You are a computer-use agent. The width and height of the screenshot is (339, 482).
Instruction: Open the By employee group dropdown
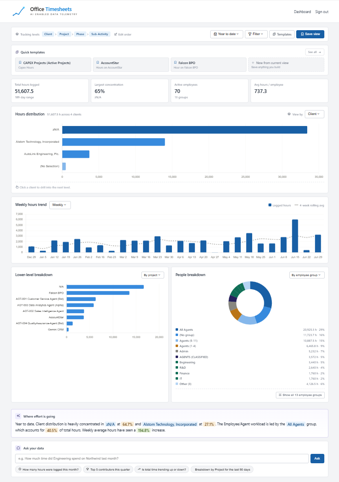[307, 275]
